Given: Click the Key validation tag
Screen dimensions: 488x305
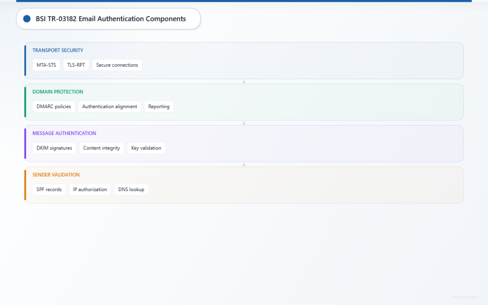Looking at the screenshot, I should pos(146,148).
